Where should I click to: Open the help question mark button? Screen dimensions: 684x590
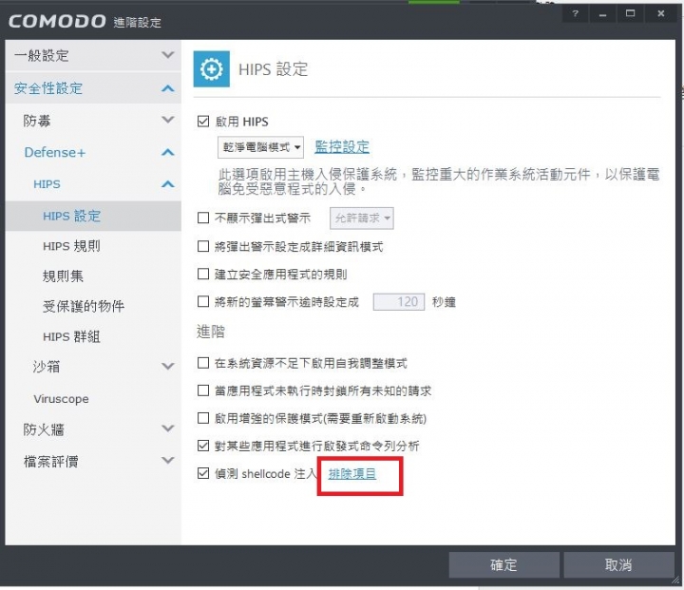tap(576, 13)
